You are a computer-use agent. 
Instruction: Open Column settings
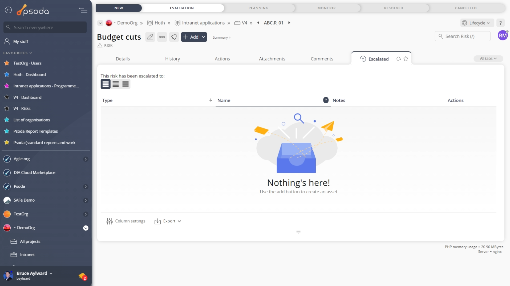126,221
